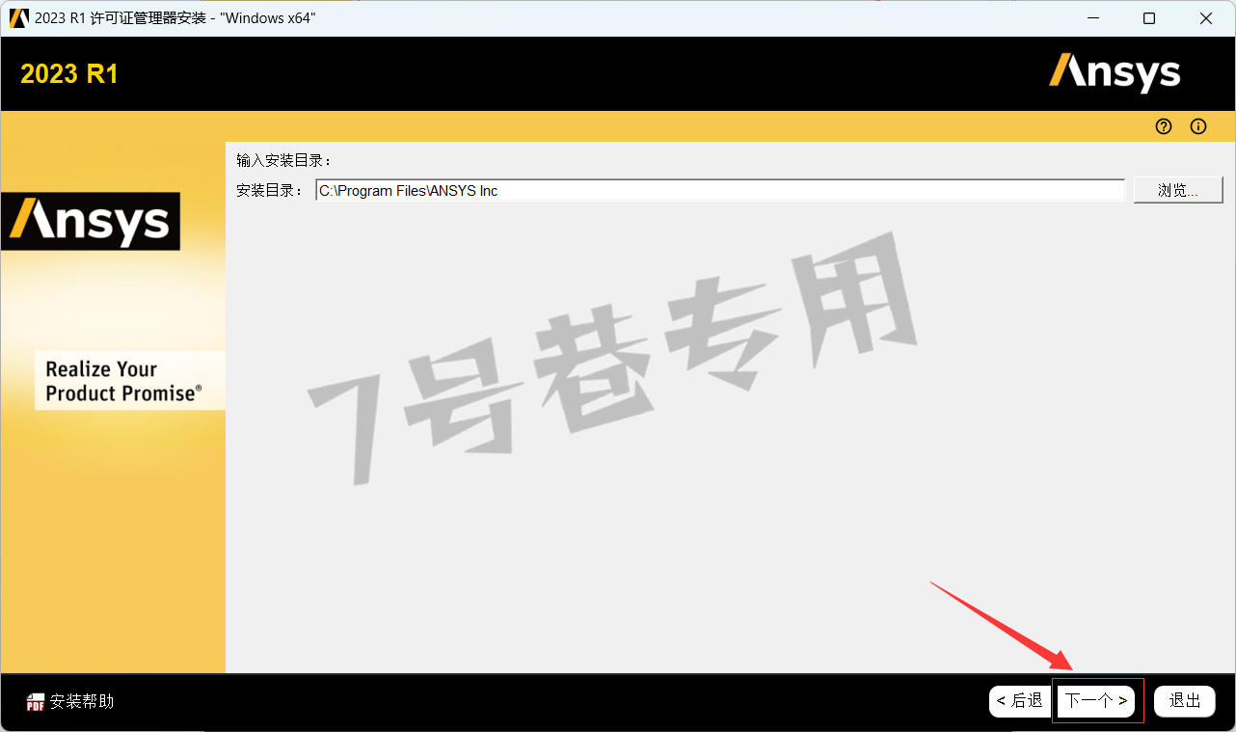Open the info circle icon
Image resolution: width=1236 pixels, height=732 pixels.
1198,126
